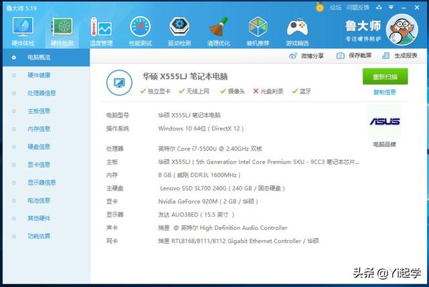Click the 独立显卡 feature check mark
429x287 pixels.
click(143, 91)
